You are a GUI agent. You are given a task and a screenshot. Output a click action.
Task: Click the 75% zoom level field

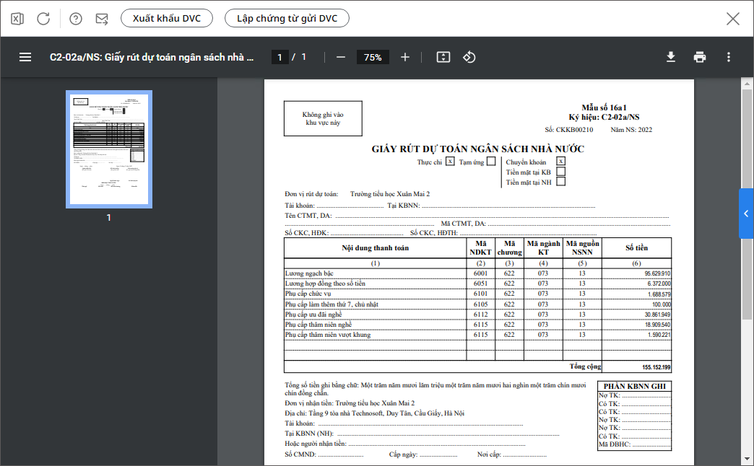tap(373, 57)
